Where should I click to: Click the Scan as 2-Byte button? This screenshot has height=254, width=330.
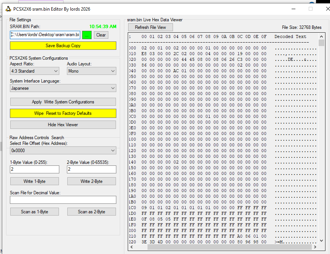point(92,212)
